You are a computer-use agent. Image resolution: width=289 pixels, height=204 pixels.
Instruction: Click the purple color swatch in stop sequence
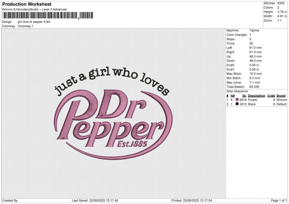click(237, 100)
